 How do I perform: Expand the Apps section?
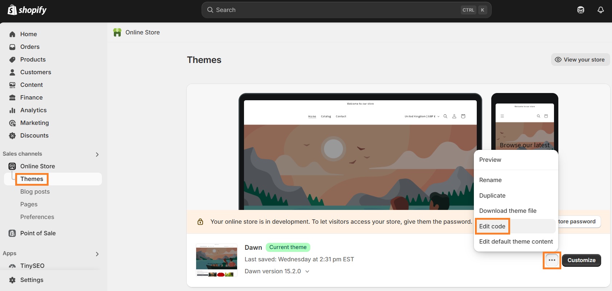[97, 254]
